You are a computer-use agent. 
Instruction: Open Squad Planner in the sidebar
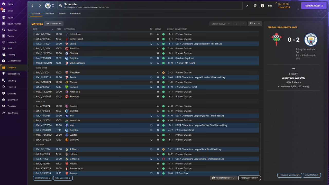(13, 24)
